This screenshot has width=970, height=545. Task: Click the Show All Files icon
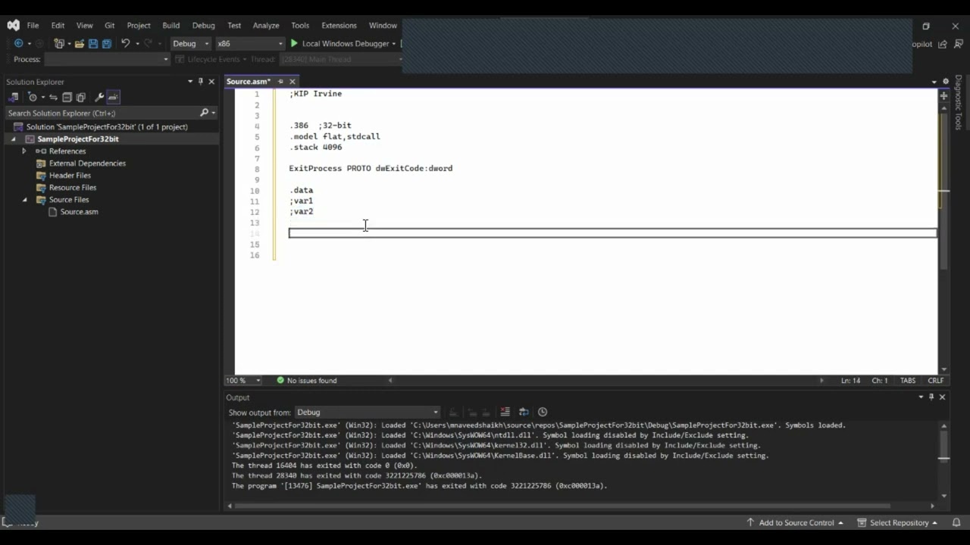click(x=80, y=97)
